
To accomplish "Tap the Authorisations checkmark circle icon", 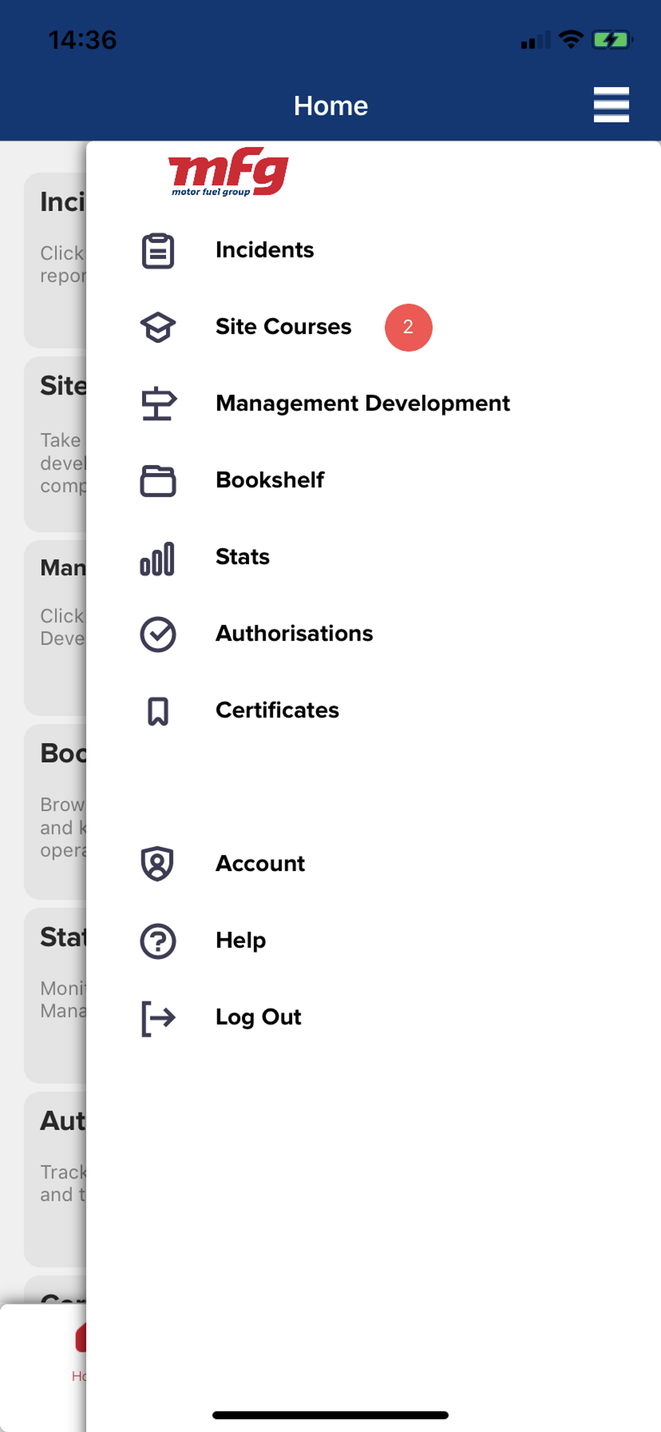I will (x=158, y=634).
